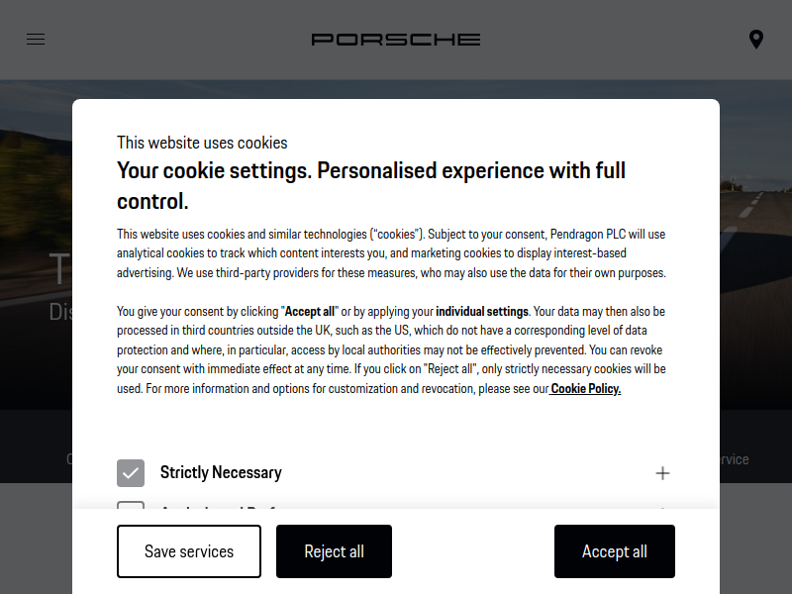Tick the partially visible checkbox below Strictly Necessary

tap(131, 505)
